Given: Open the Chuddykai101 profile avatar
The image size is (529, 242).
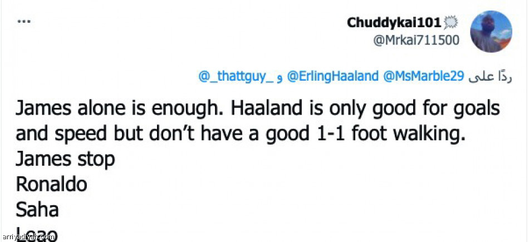Looking at the screenshot, I should coord(491,31).
